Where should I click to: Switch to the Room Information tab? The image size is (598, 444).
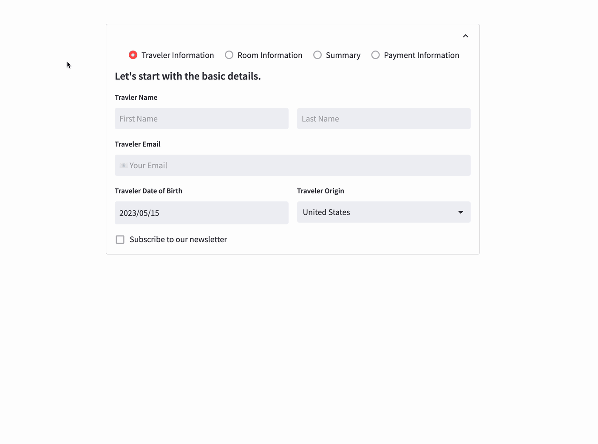pyautogui.click(x=269, y=55)
